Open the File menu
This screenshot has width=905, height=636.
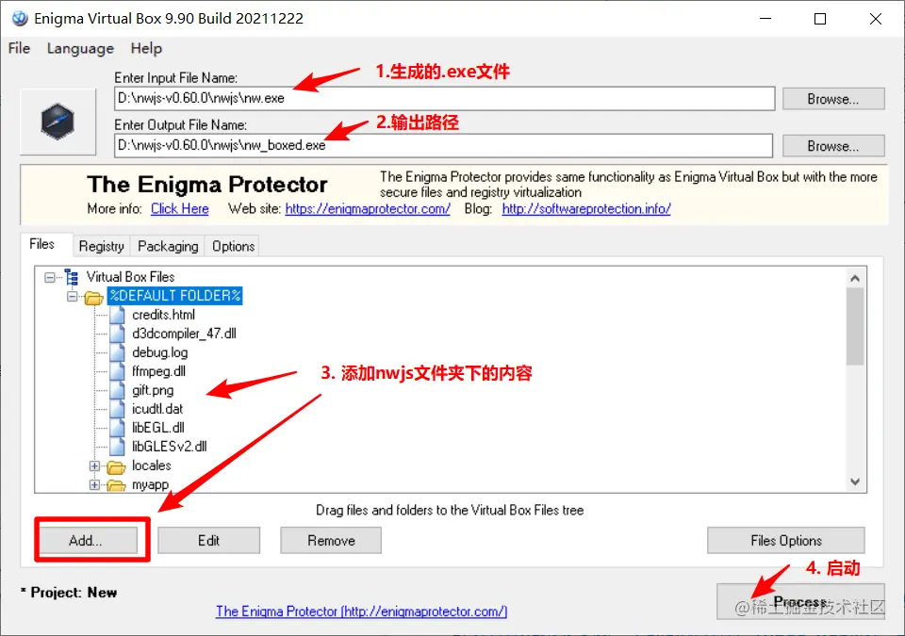click(19, 48)
